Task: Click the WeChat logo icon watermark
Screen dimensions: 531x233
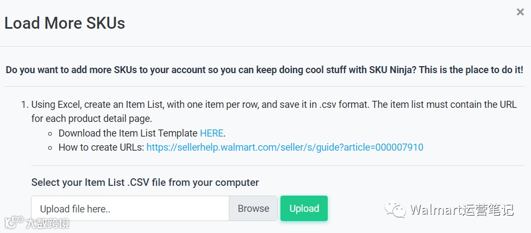Action: [395, 210]
